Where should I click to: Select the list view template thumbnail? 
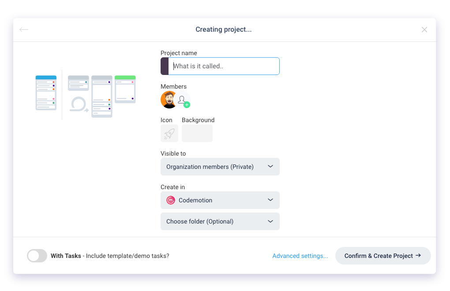46,93
